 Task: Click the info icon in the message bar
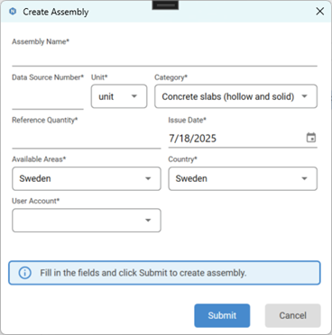click(24, 273)
